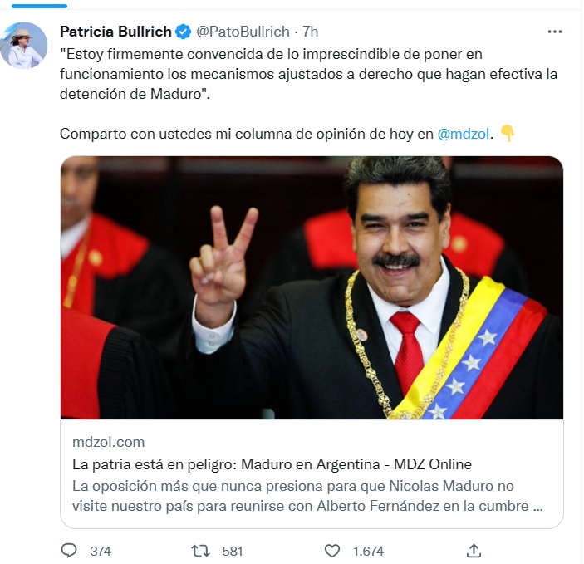Click the article description about Nicolas Maduro

(x=307, y=496)
